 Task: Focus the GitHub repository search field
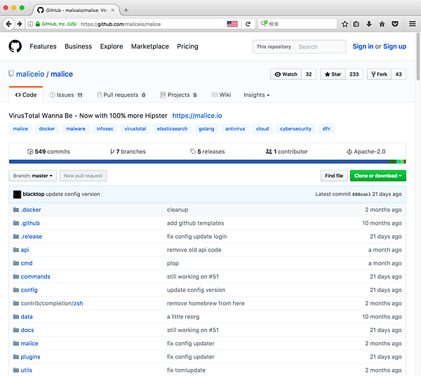pyautogui.click(x=319, y=47)
